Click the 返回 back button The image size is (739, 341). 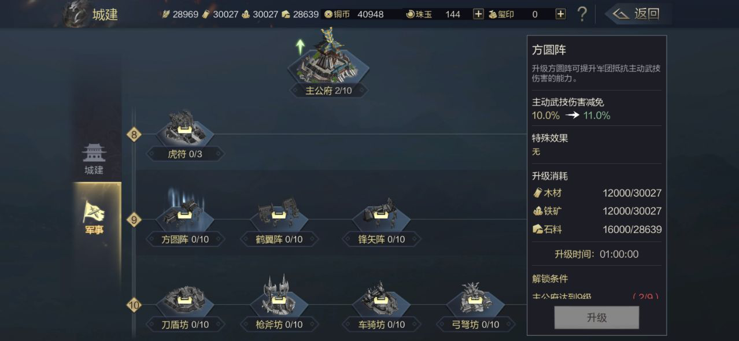(637, 14)
